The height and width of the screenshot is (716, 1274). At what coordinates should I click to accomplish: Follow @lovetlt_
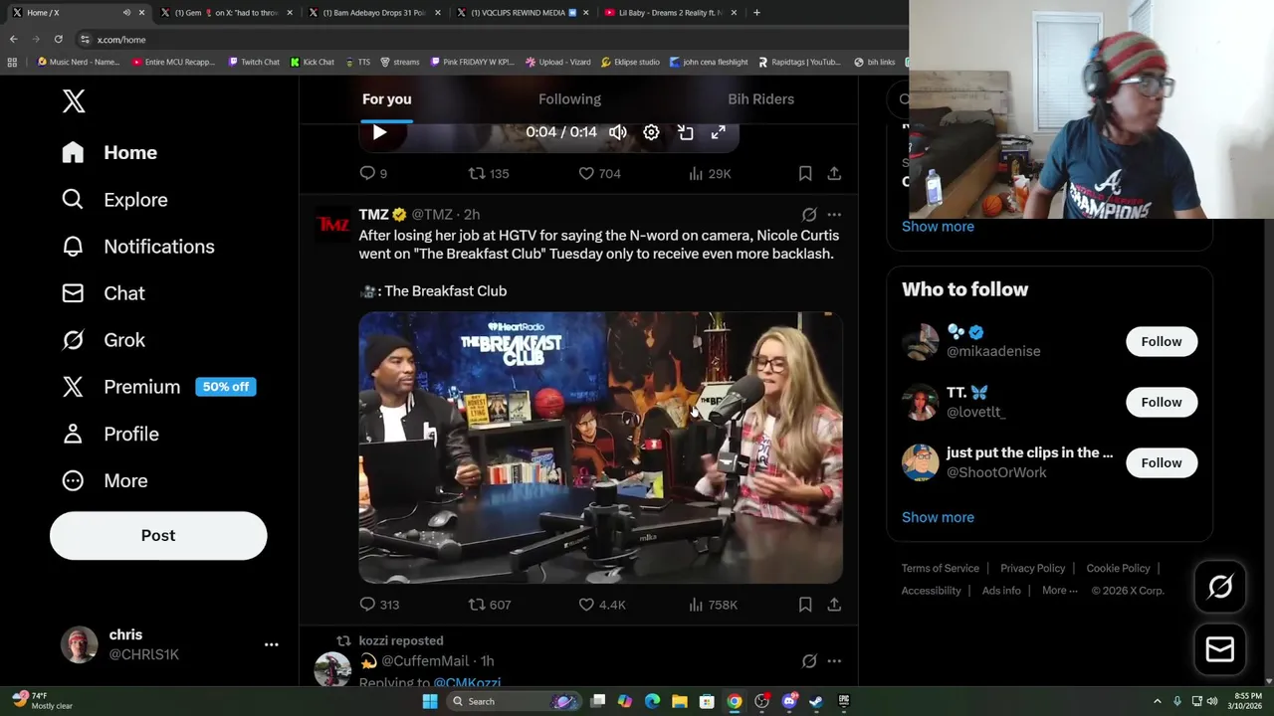1162,402
